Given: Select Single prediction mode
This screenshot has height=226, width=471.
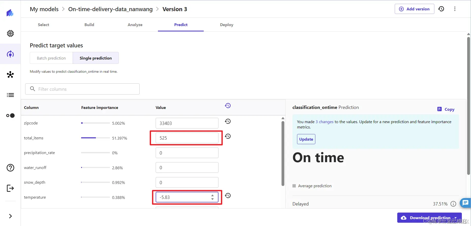Looking at the screenshot, I should (96, 58).
